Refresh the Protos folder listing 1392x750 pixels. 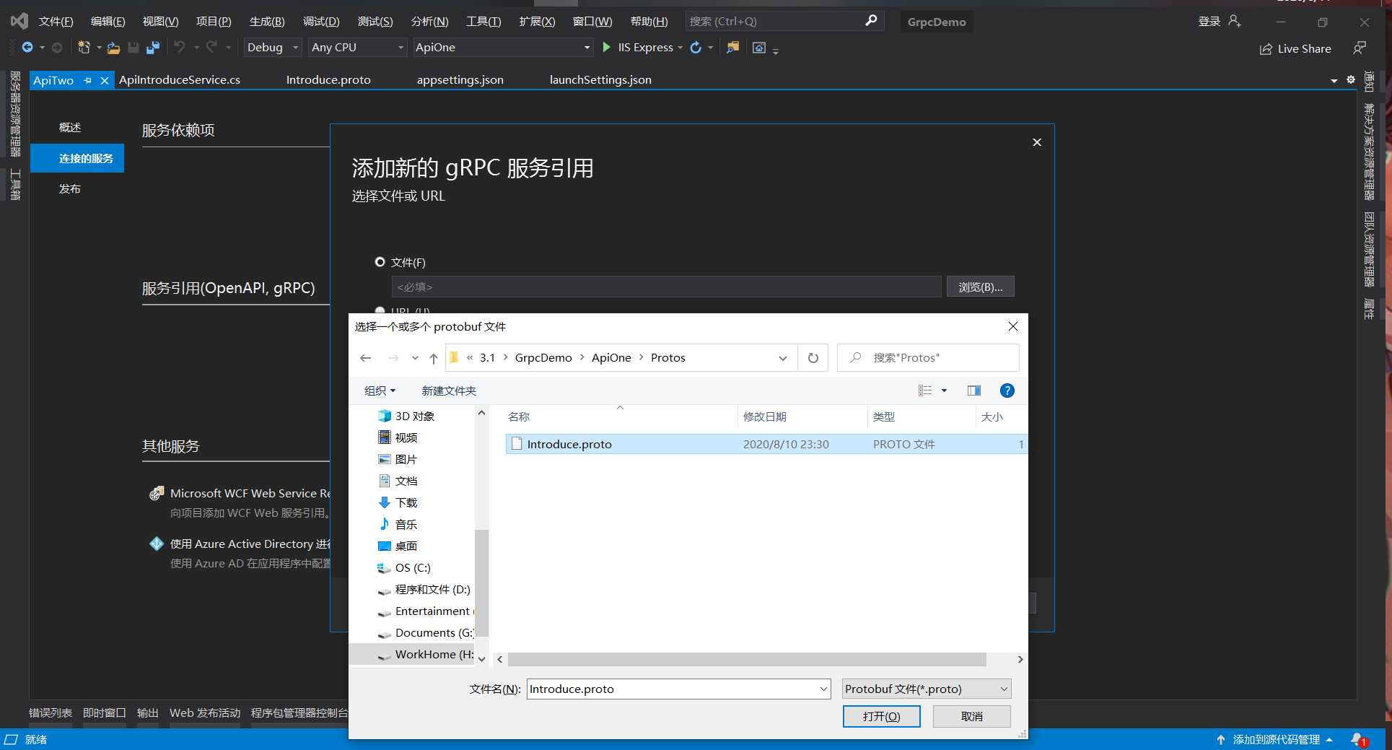(813, 358)
